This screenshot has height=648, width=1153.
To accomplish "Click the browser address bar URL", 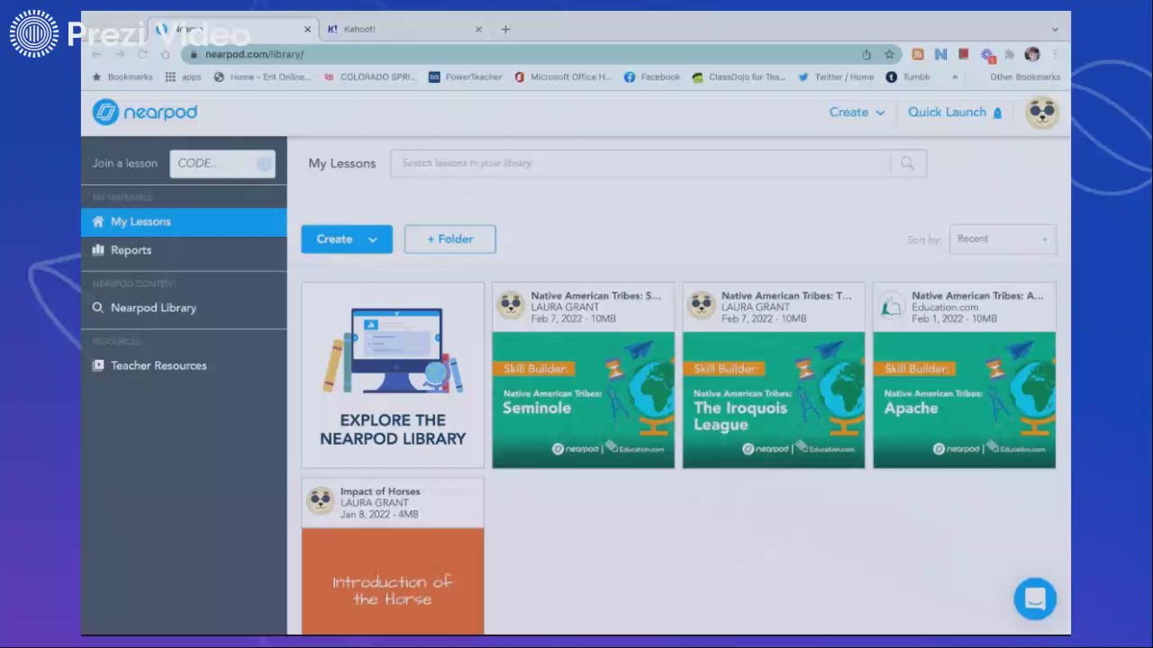I will (x=254, y=54).
